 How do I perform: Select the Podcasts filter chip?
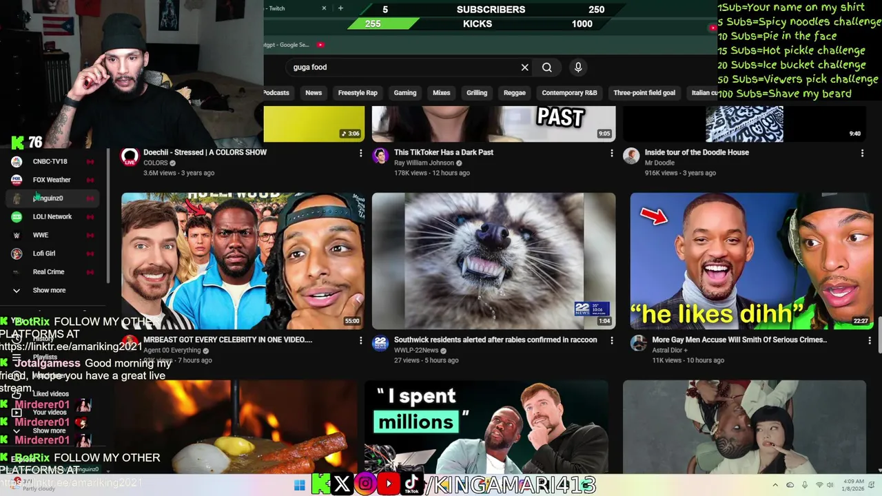point(276,93)
